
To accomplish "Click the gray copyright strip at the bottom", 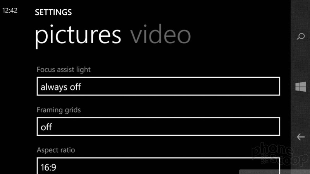I will 274,172.
